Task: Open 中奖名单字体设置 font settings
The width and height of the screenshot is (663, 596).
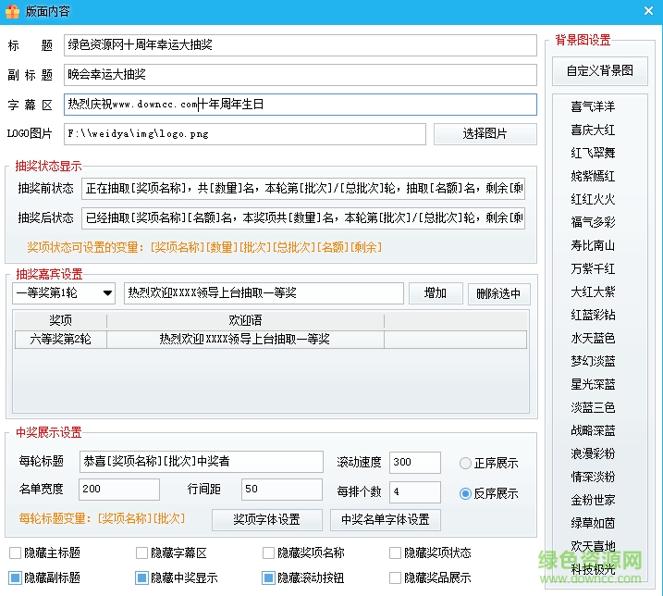Action: point(385,519)
